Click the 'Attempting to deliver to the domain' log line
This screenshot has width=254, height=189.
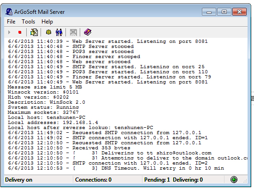pyautogui.click(x=128, y=158)
